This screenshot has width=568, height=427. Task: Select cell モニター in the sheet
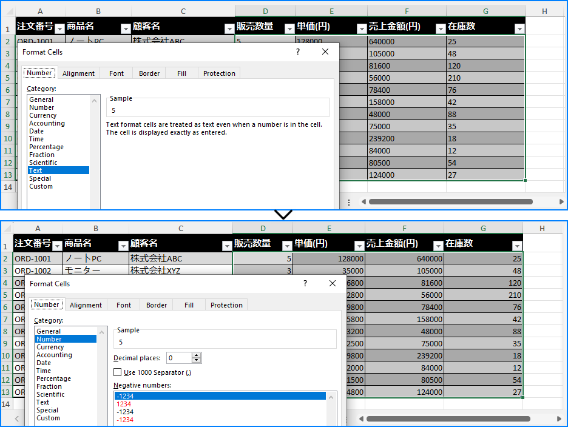96,271
